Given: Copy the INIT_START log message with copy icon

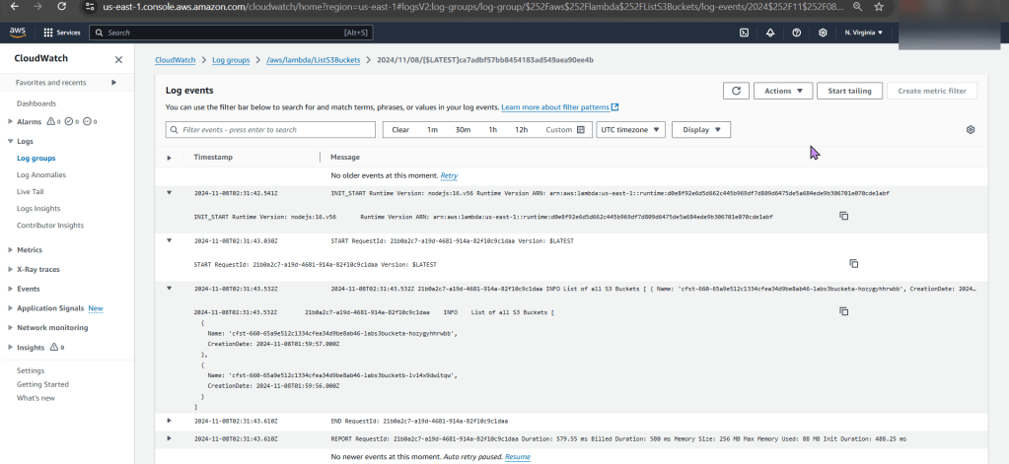Looking at the screenshot, I should (x=843, y=216).
